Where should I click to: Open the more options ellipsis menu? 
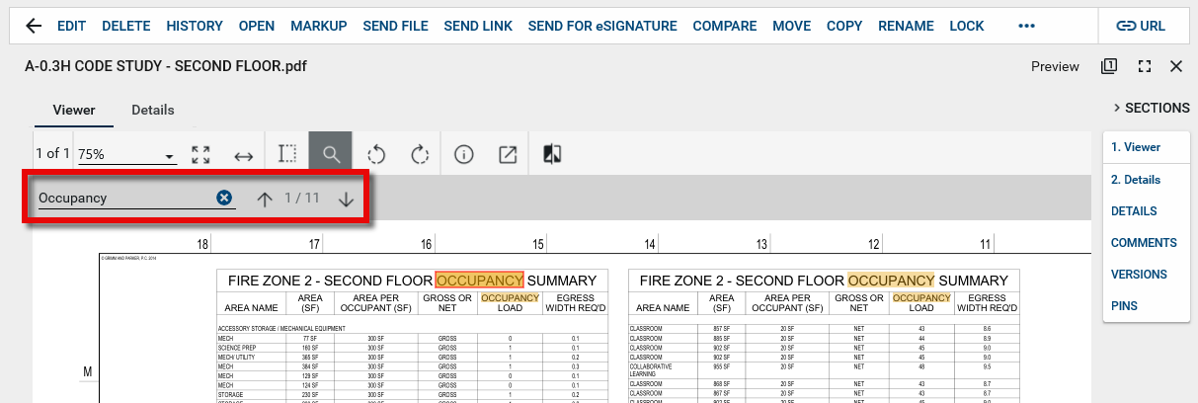click(1027, 26)
